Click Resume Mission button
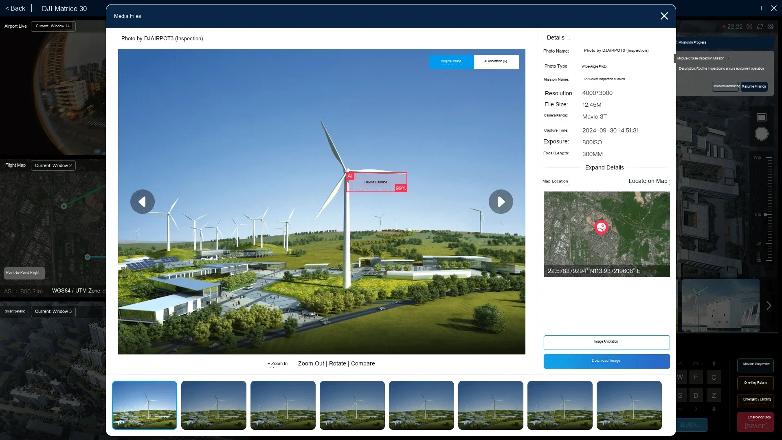This screenshot has height=440, width=782. pos(754,86)
